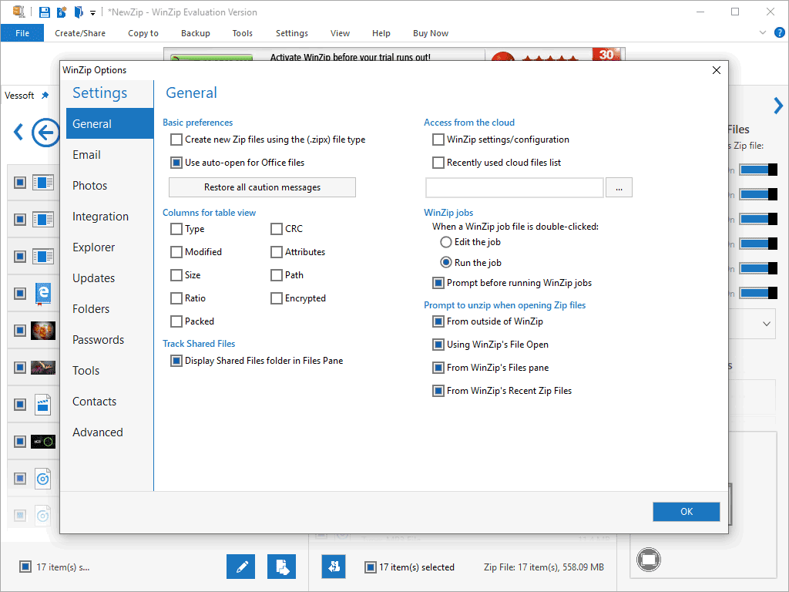Enable the Encrypted column checkbox
This screenshot has width=789, height=592.
click(x=277, y=298)
